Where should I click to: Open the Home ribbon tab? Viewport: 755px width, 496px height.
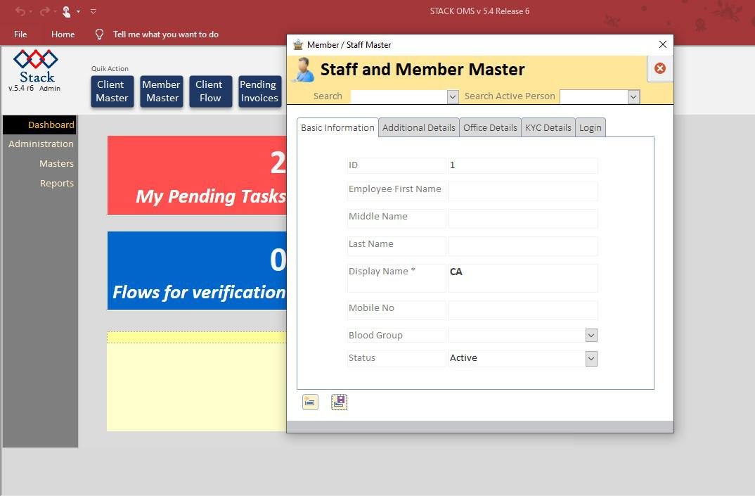tap(63, 34)
